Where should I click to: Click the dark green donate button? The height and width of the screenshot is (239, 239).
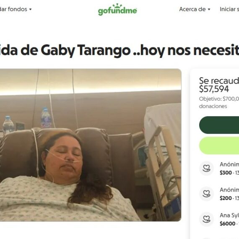coord(219,125)
